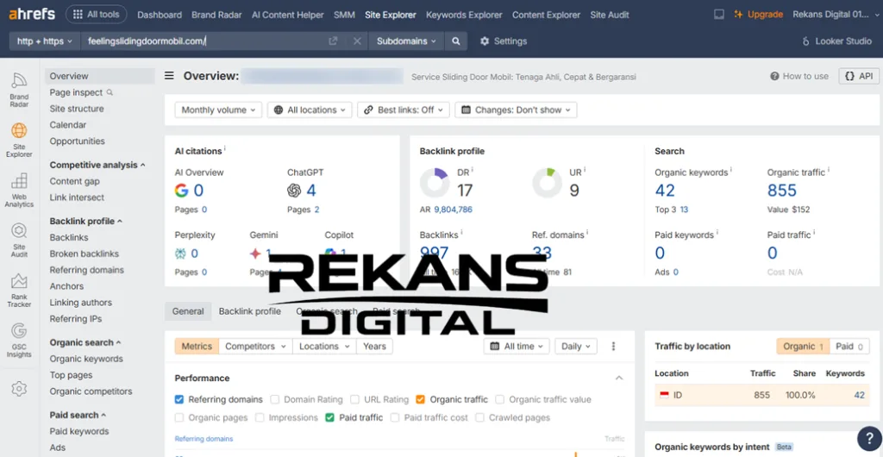Toggle the Paid traffic cost checkbox

pyautogui.click(x=395, y=417)
